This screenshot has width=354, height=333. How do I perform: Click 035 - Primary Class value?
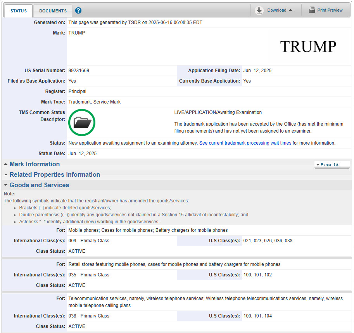pyautogui.click(x=89, y=275)
